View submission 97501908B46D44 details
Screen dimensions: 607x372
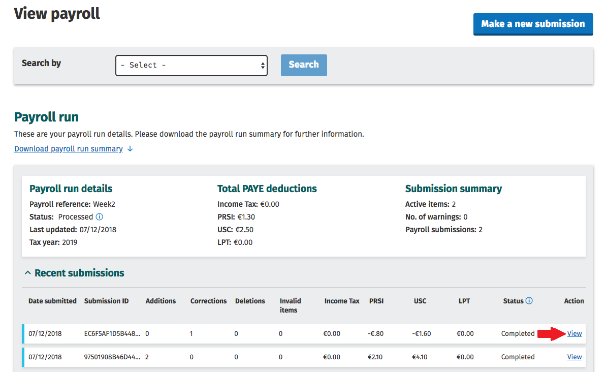point(574,357)
